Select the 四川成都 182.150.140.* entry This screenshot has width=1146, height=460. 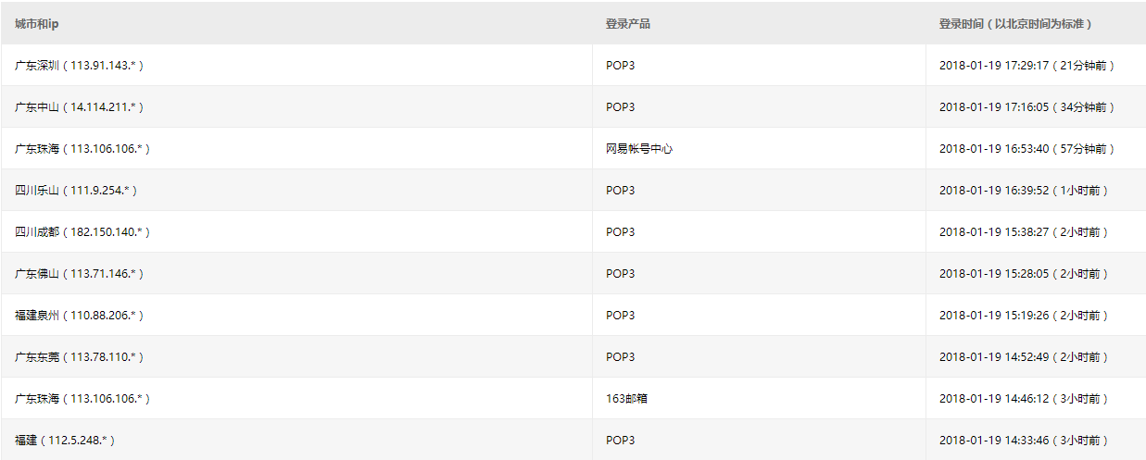pyautogui.click(x=82, y=232)
